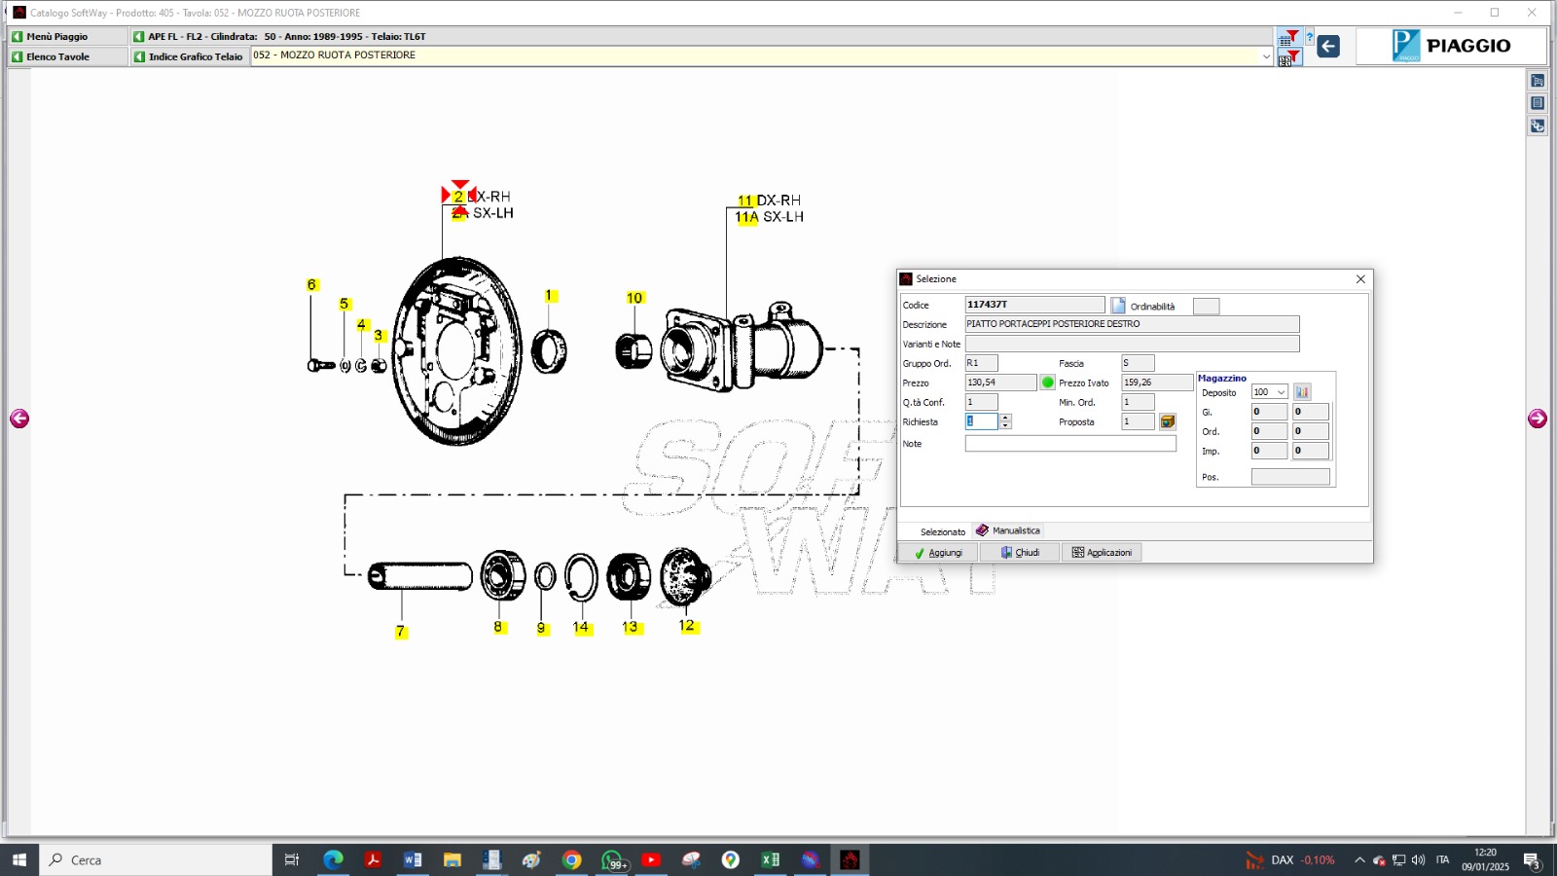Screen dimensions: 1557x876
Task: Increase Richiesta quantity with the up stepper
Action: point(1005,418)
